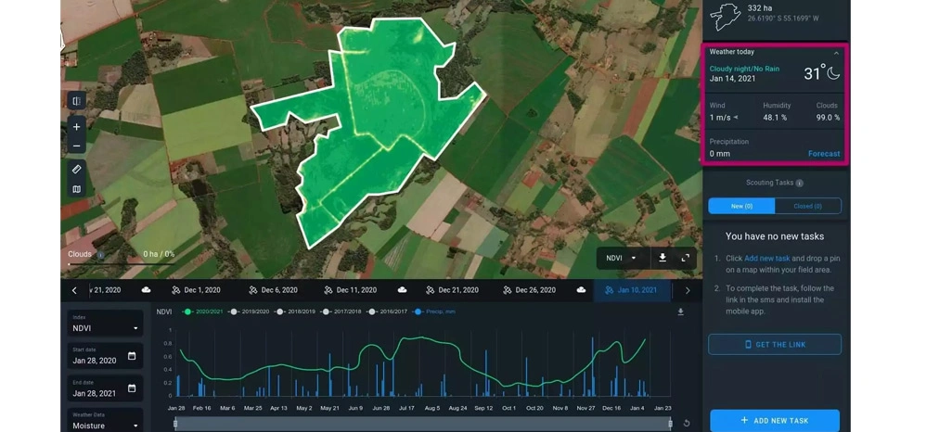Open the Index NDVI dropdown
The height and width of the screenshot is (432, 952).
click(105, 324)
